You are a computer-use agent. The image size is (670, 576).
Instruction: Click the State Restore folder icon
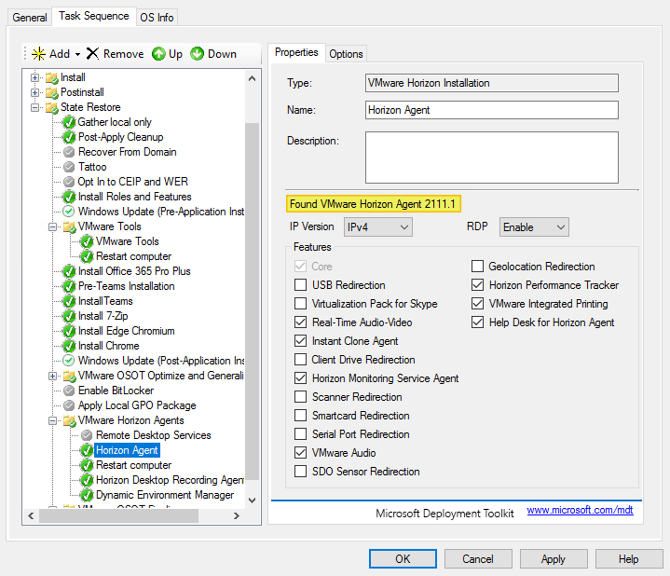click(51, 107)
